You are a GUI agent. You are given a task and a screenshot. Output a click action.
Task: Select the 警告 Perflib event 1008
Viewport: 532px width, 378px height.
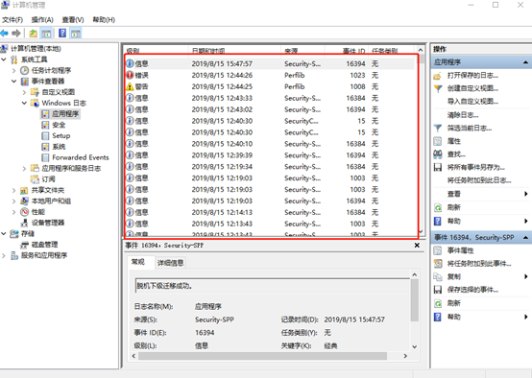(270, 86)
